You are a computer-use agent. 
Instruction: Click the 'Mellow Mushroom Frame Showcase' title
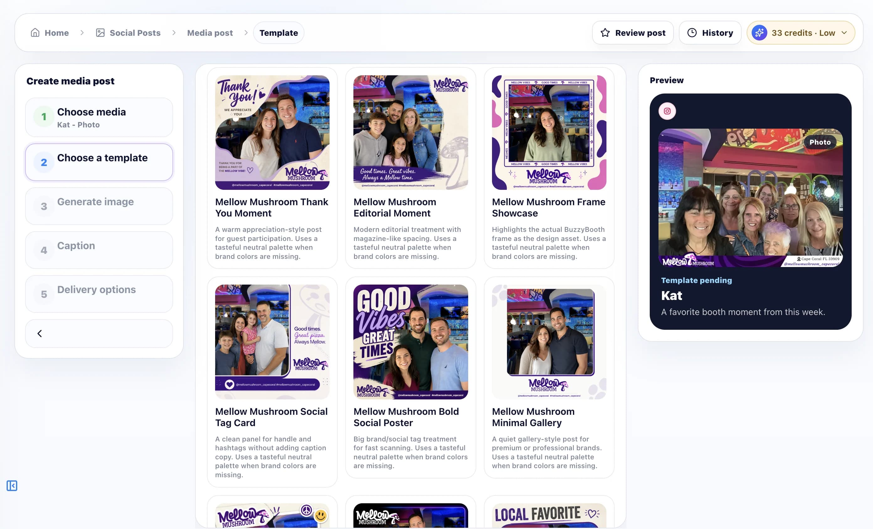coord(548,207)
